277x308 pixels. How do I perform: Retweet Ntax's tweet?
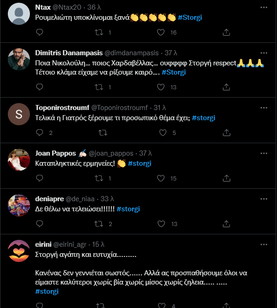[x=99, y=32]
